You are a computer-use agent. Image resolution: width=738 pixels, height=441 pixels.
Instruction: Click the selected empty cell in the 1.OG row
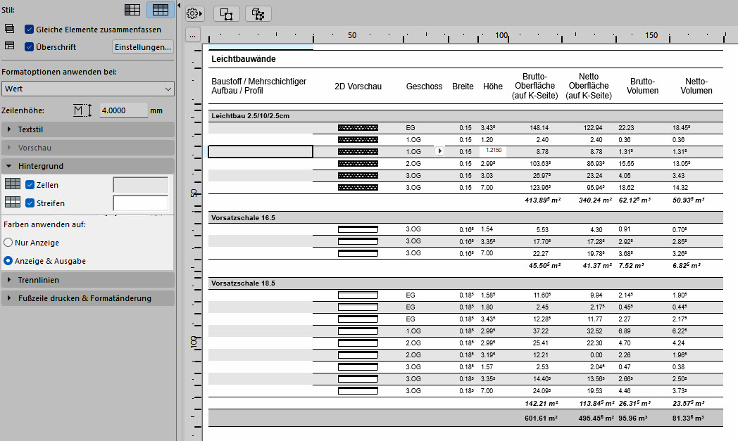[x=261, y=151]
